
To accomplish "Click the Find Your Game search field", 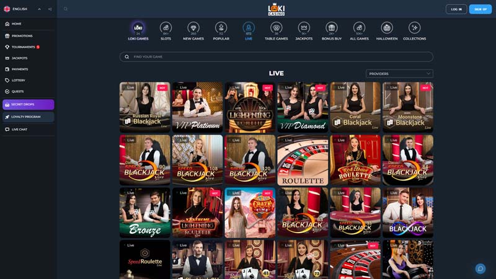I will tap(276, 56).
